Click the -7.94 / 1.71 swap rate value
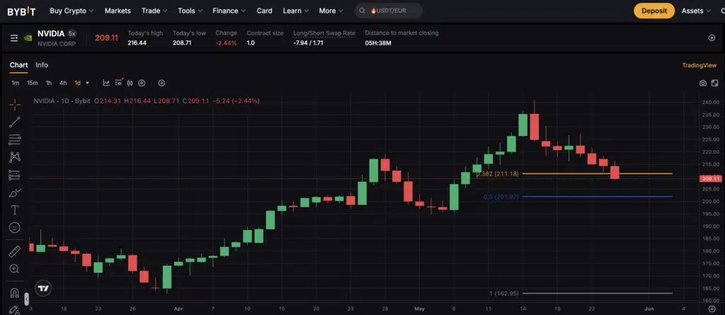This screenshot has height=315, width=725. click(308, 43)
